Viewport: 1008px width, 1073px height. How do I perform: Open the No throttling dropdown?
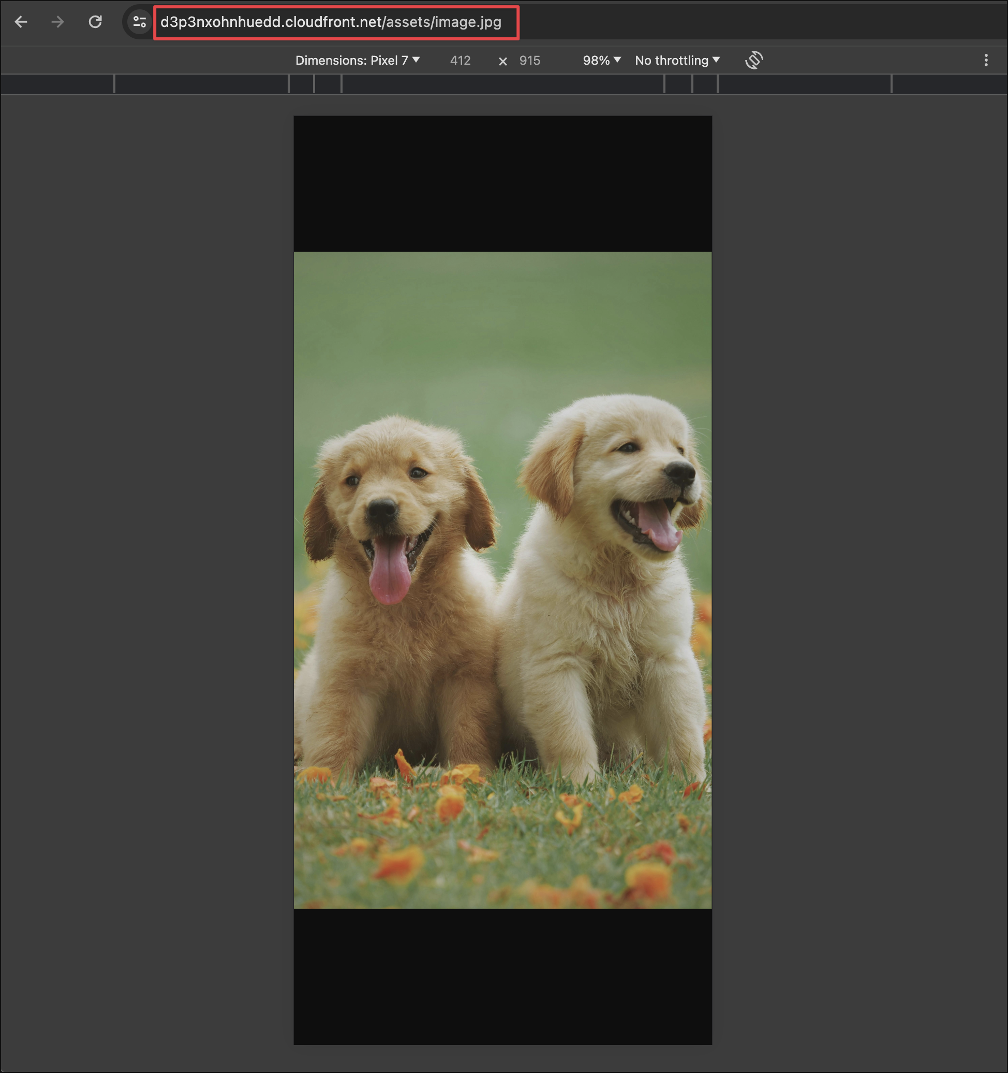[x=677, y=60]
